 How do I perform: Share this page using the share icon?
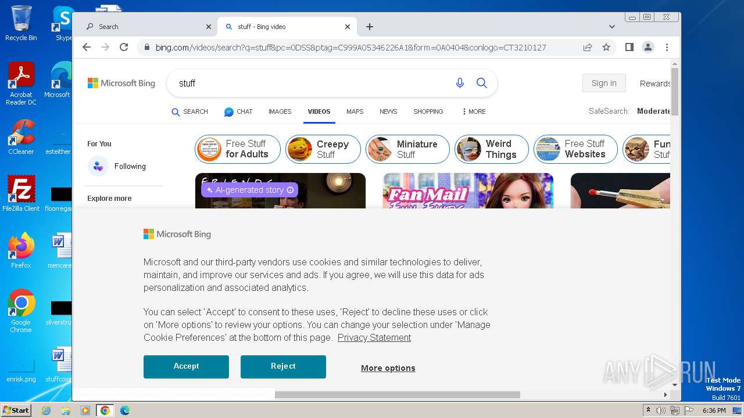tap(588, 48)
